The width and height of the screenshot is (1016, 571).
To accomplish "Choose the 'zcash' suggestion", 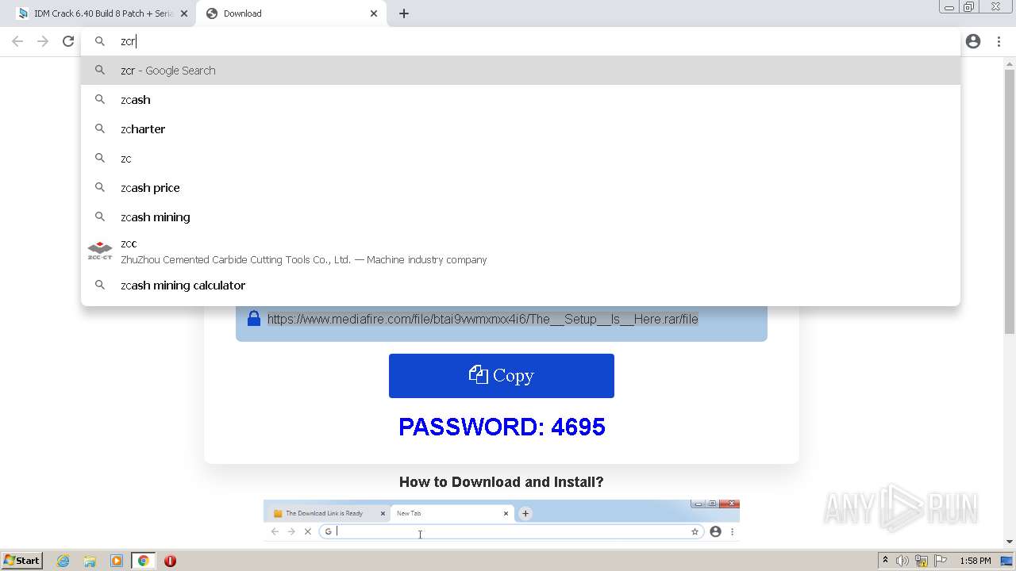I will coord(520,100).
